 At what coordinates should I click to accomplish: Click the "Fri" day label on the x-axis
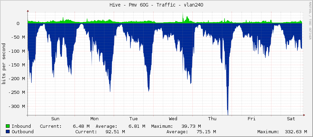[251, 119]
